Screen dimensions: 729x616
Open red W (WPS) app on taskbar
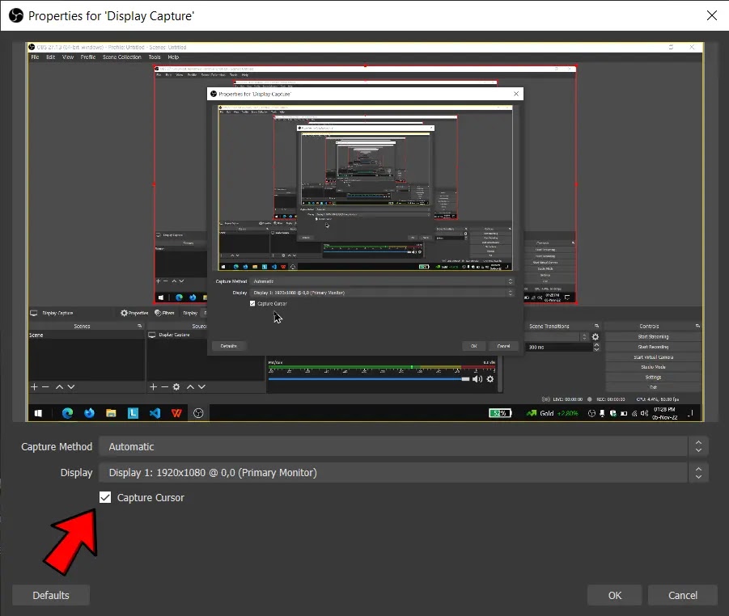click(x=176, y=413)
